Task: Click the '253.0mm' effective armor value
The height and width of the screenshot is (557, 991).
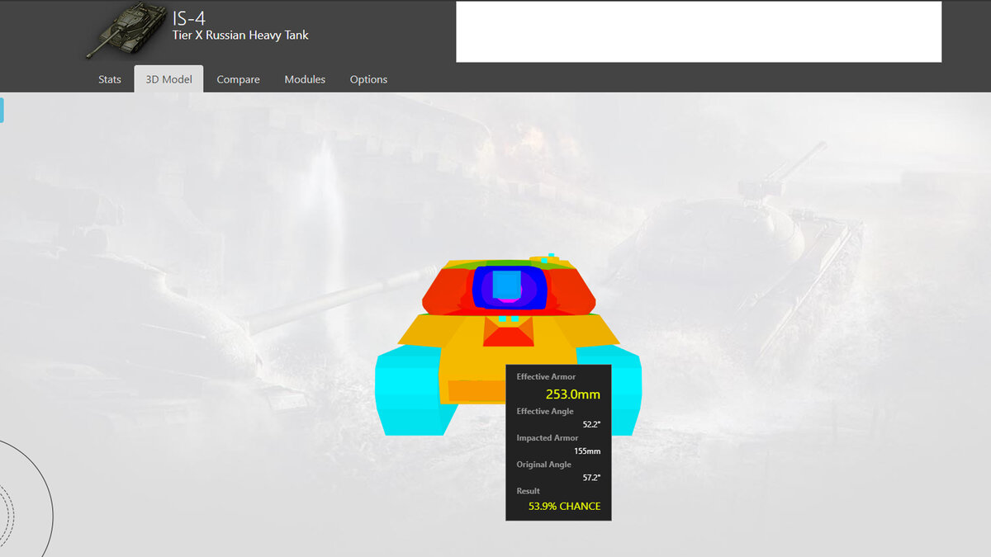Action: pyautogui.click(x=572, y=394)
